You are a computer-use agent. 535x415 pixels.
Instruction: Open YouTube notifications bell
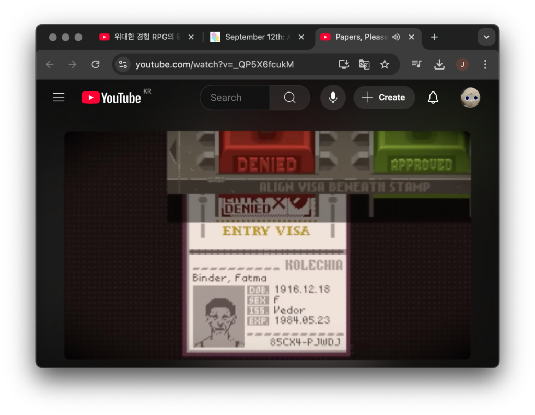[433, 98]
